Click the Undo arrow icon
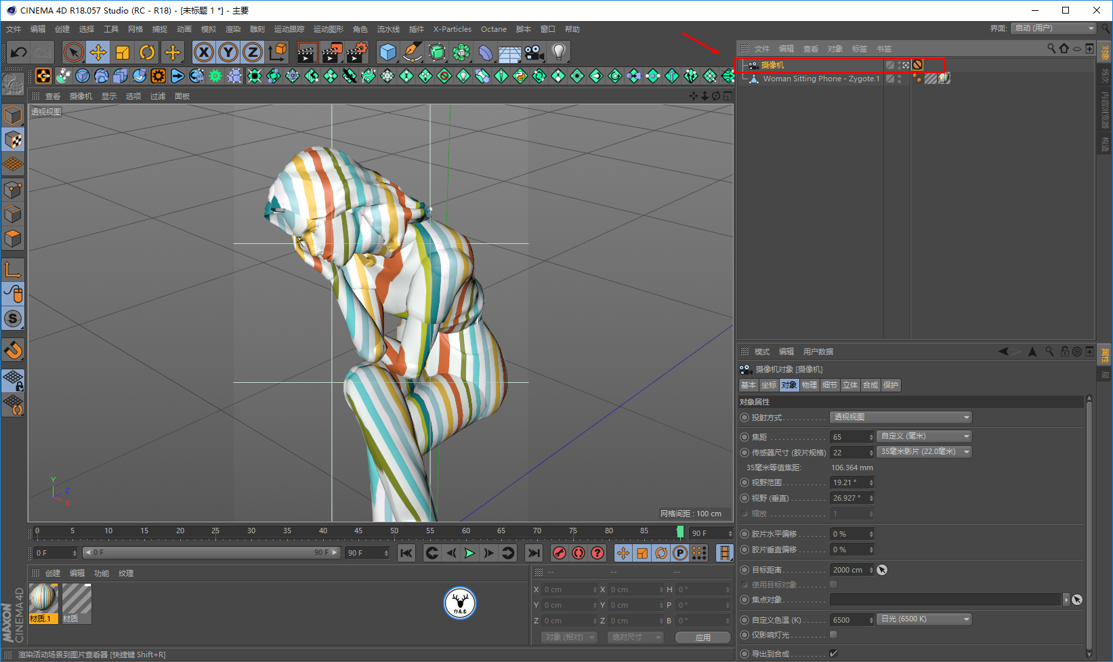The height and width of the screenshot is (662, 1113). pos(19,52)
